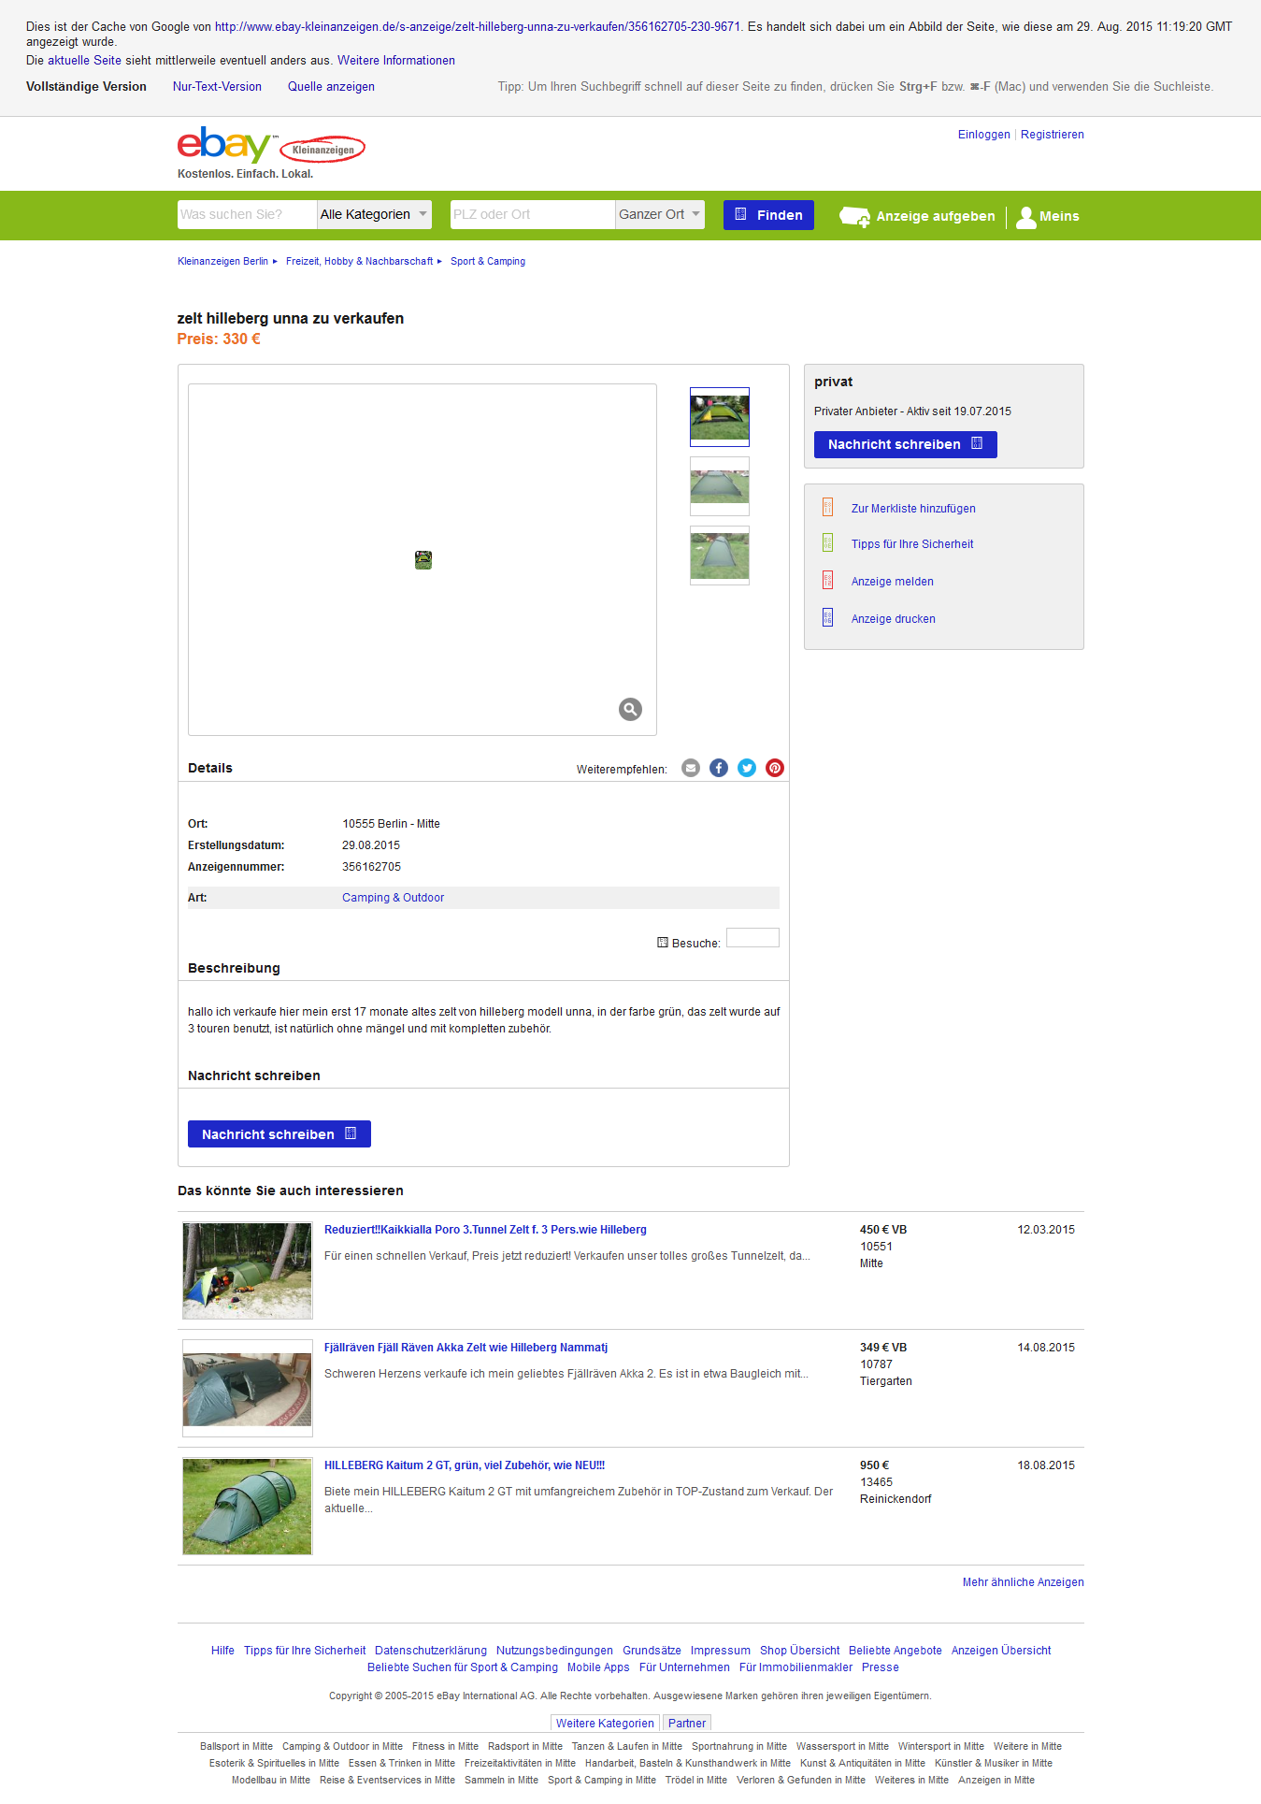
Task: Open Nur-Text-Version of cached page
Action: (217, 86)
